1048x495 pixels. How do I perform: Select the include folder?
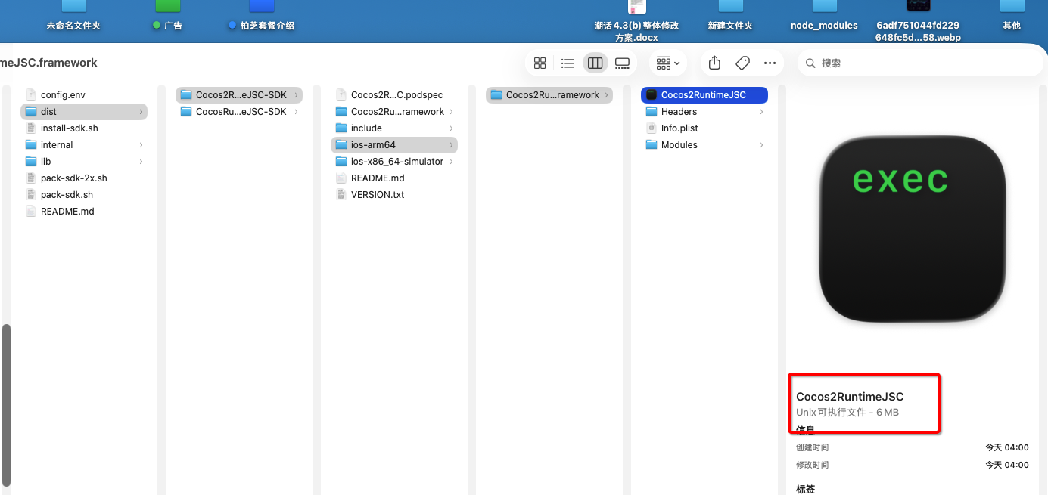[x=394, y=128]
